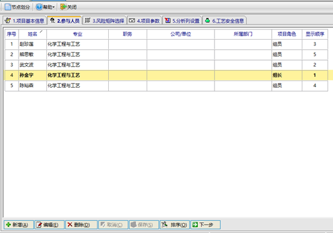The width and height of the screenshot is (333, 233).
Task: Click the 排序(O) sort button
Action: coord(174,225)
